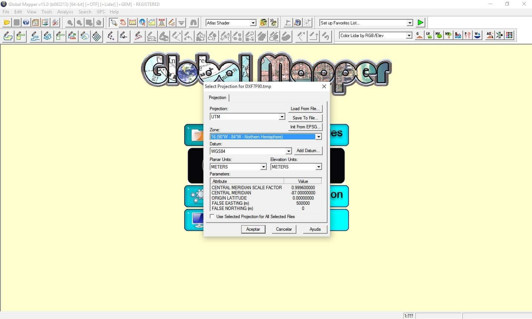
Task: Open the View menu
Action: point(31,12)
